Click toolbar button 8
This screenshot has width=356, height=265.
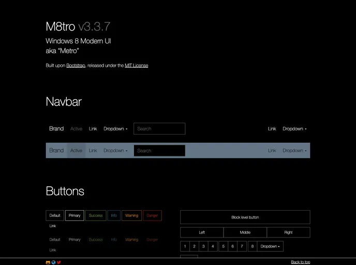(253, 246)
